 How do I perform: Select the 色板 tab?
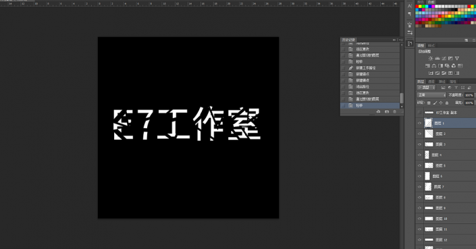pos(431,2)
